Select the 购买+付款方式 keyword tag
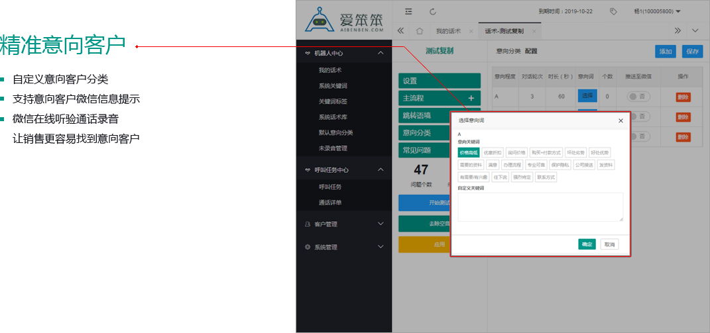The image size is (710, 333). (x=546, y=152)
